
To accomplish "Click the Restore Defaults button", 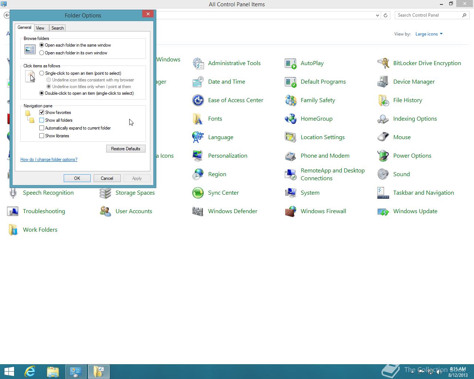I will point(126,149).
